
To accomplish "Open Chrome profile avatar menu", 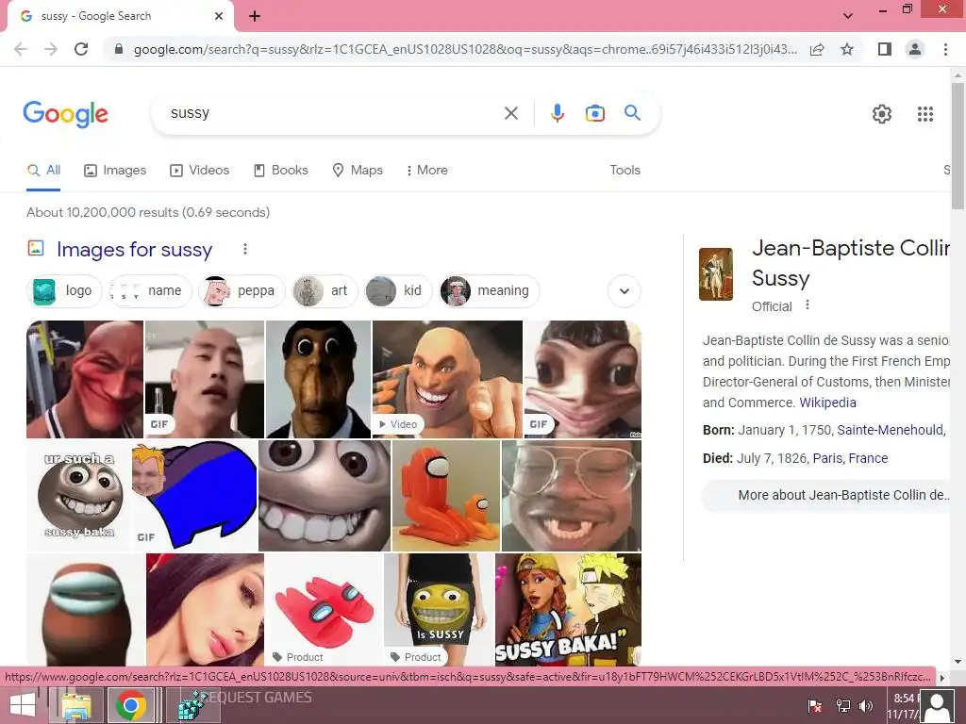I will [x=915, y=49].
